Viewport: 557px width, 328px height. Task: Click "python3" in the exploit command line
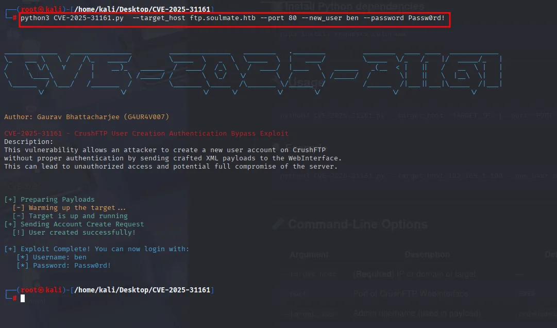35,18
